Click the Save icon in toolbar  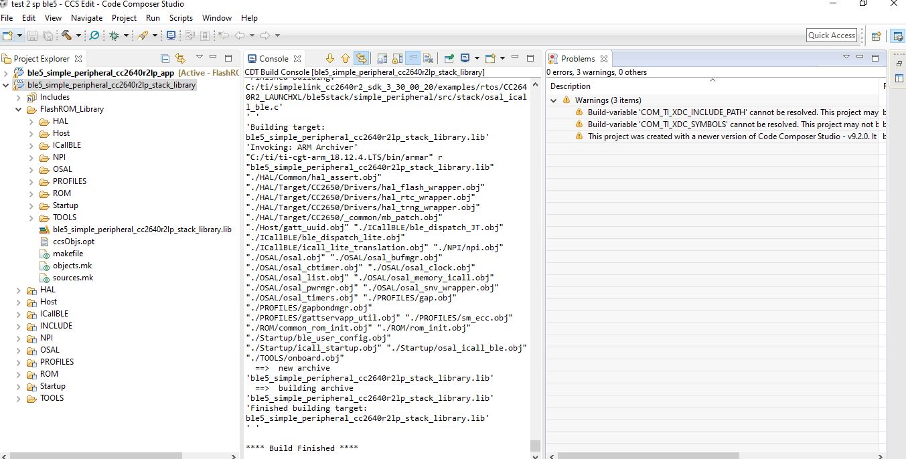coord(32,35)
